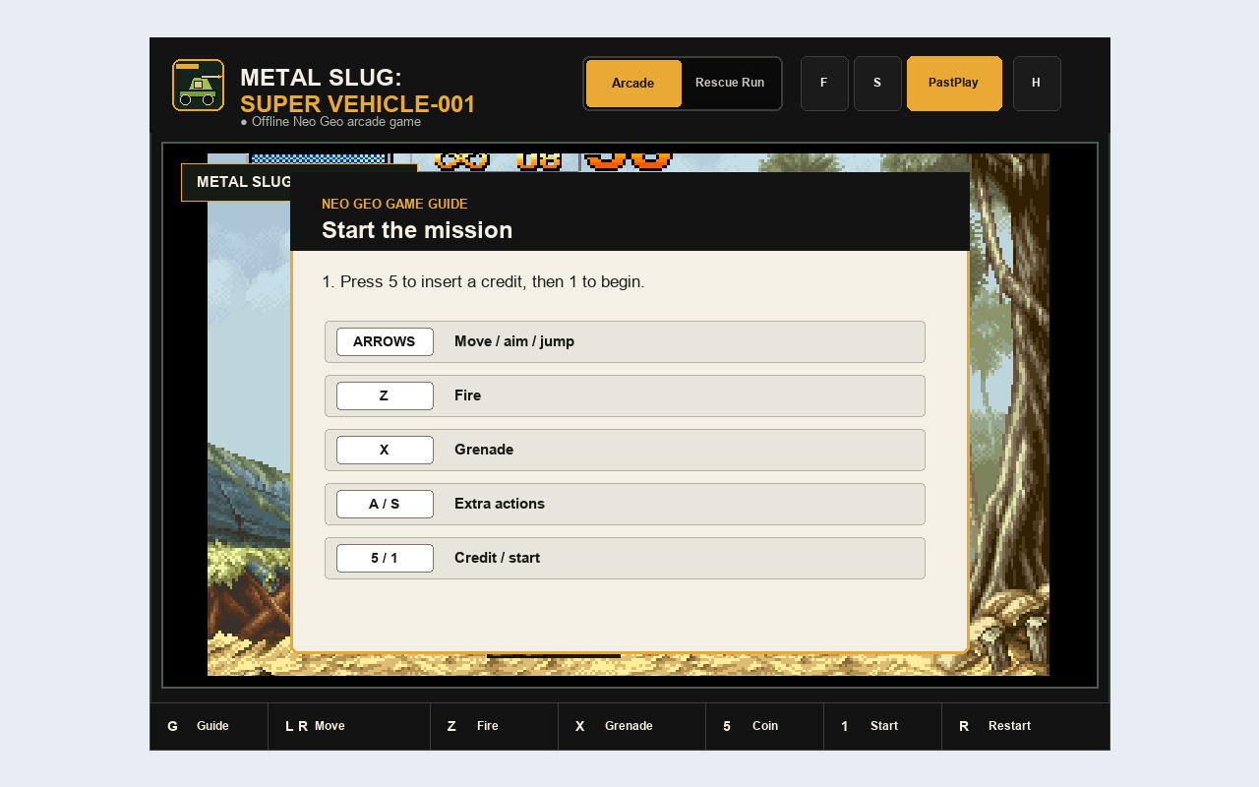Select the 'Extra actions' text
Viewport: 1259px width, 787px height.
tap(500, 504)
